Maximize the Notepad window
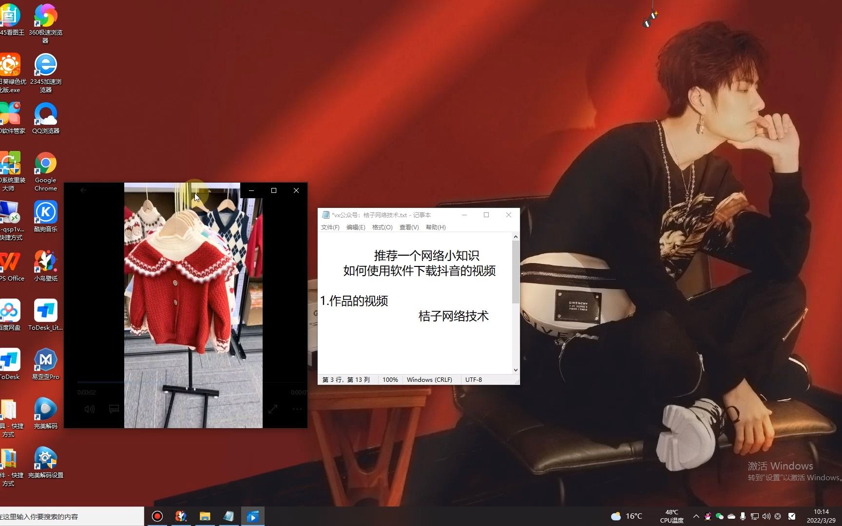842x526 pixels. pyautogui.click(x=486, y=215)
